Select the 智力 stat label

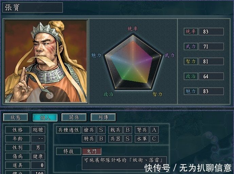tap(191, 61)
